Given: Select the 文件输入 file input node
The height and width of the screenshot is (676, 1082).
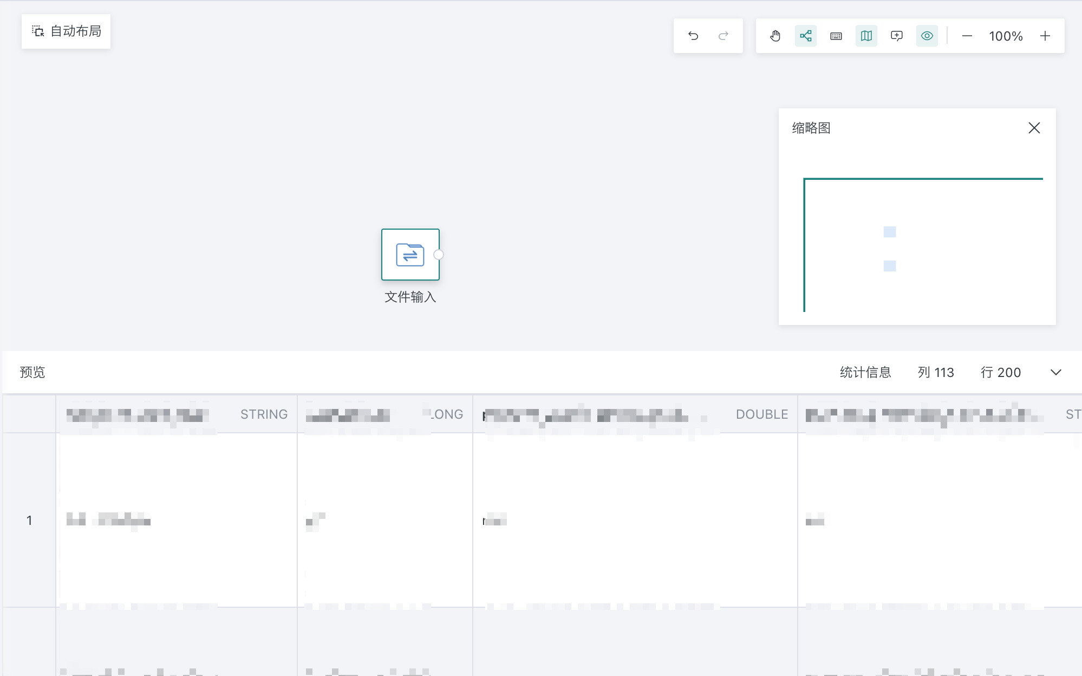Looking at the screenshot, I should pyautogui.click(x=410, y=255).
